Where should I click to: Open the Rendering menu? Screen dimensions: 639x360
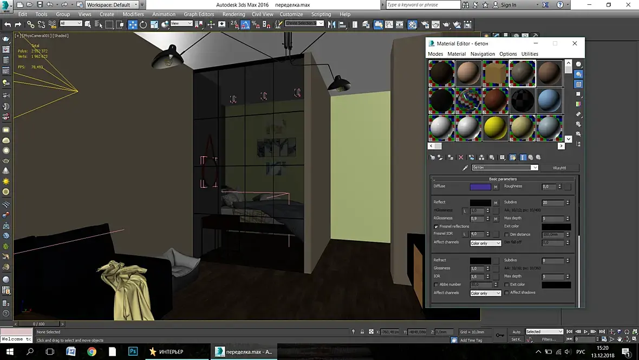[x=233, y=14]
